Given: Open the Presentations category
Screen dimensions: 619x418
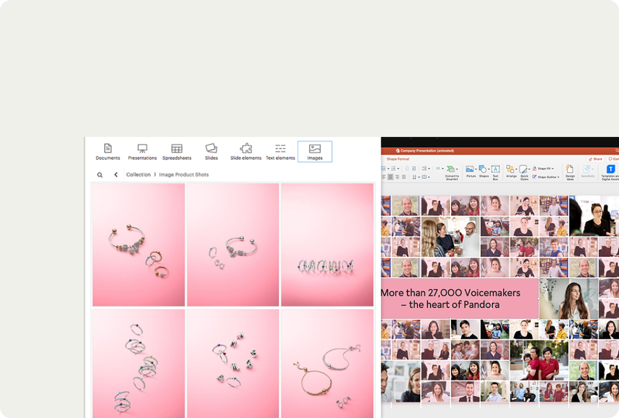Looking at the screenshot, I should pos(142,151).
